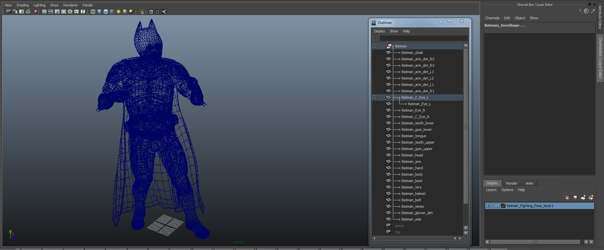Open the viewport Renderer menu

coord(70,5)
